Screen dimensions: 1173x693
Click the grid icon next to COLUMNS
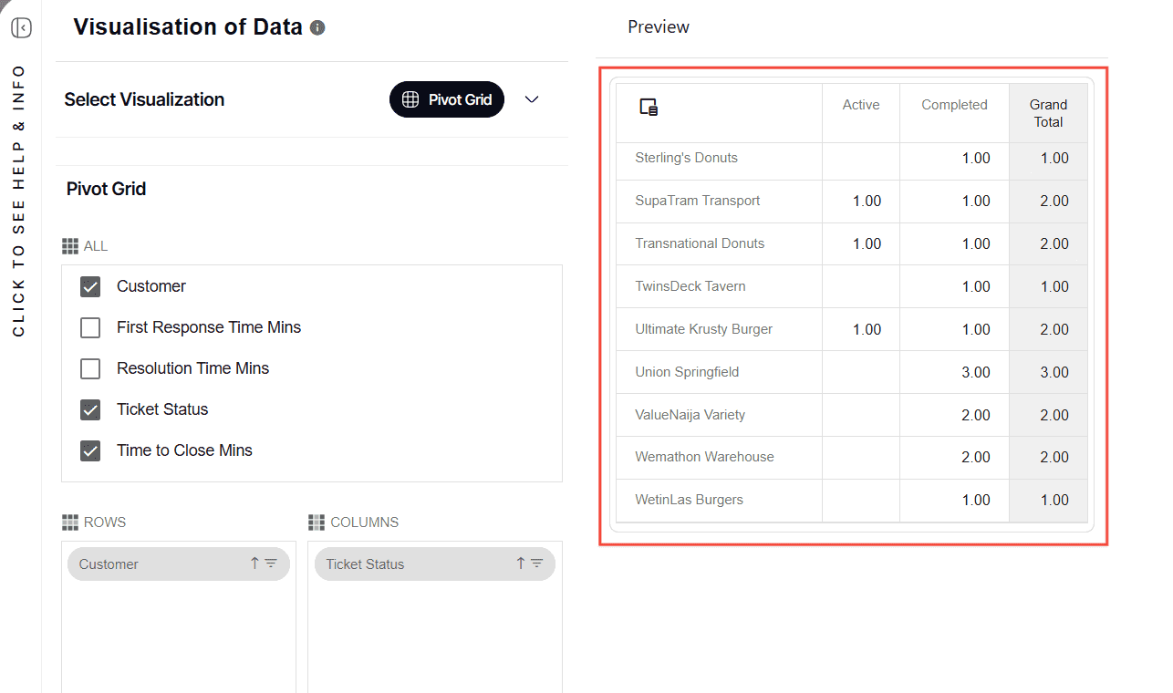[x=317, y=522]
